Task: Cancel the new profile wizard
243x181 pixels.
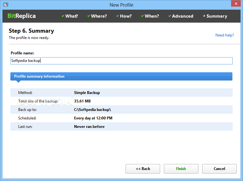Action: tap(219, 169)
